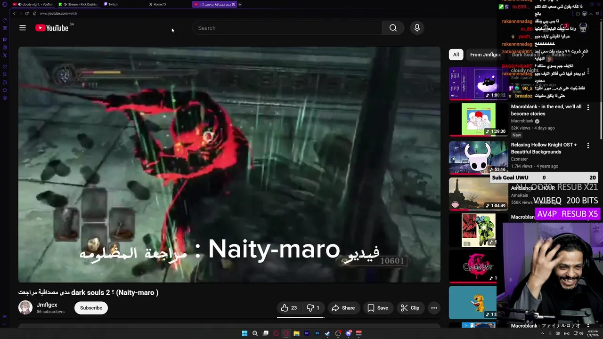Open extensions cube in Opera sidebar

coord(5,90)
